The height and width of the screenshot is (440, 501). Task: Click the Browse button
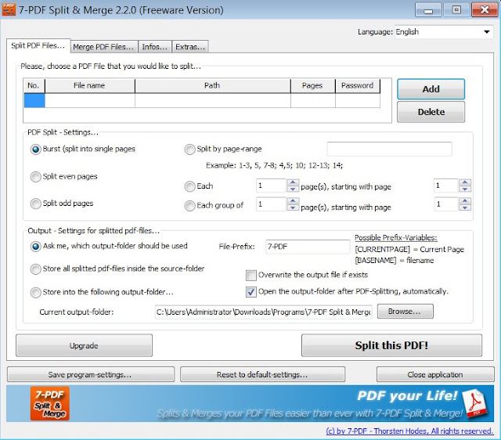tap(405, 312)
